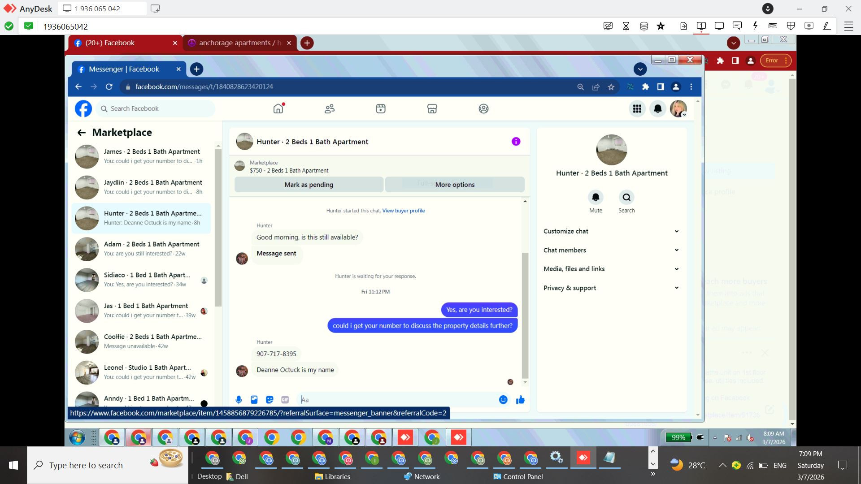
Task: Open AnyDesk chat icon in toolbar
Action: [x=737, y=26]
